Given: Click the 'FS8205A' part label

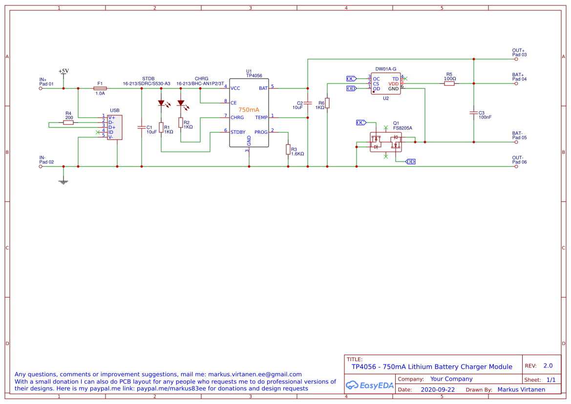Looking at the screenshot, I should (403, 128).
